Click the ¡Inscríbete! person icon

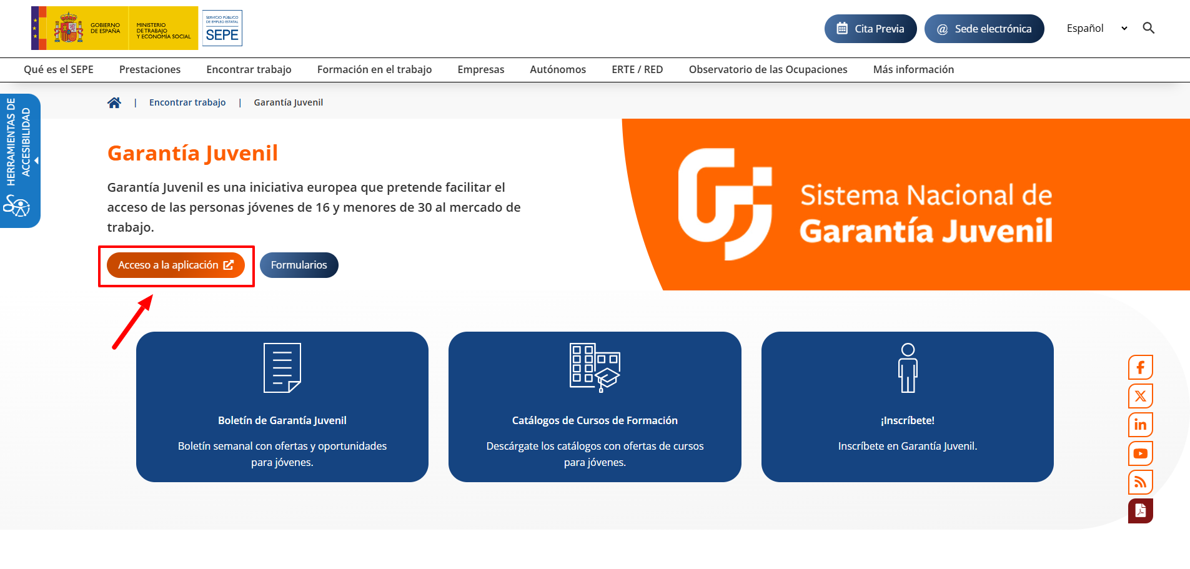908,368
